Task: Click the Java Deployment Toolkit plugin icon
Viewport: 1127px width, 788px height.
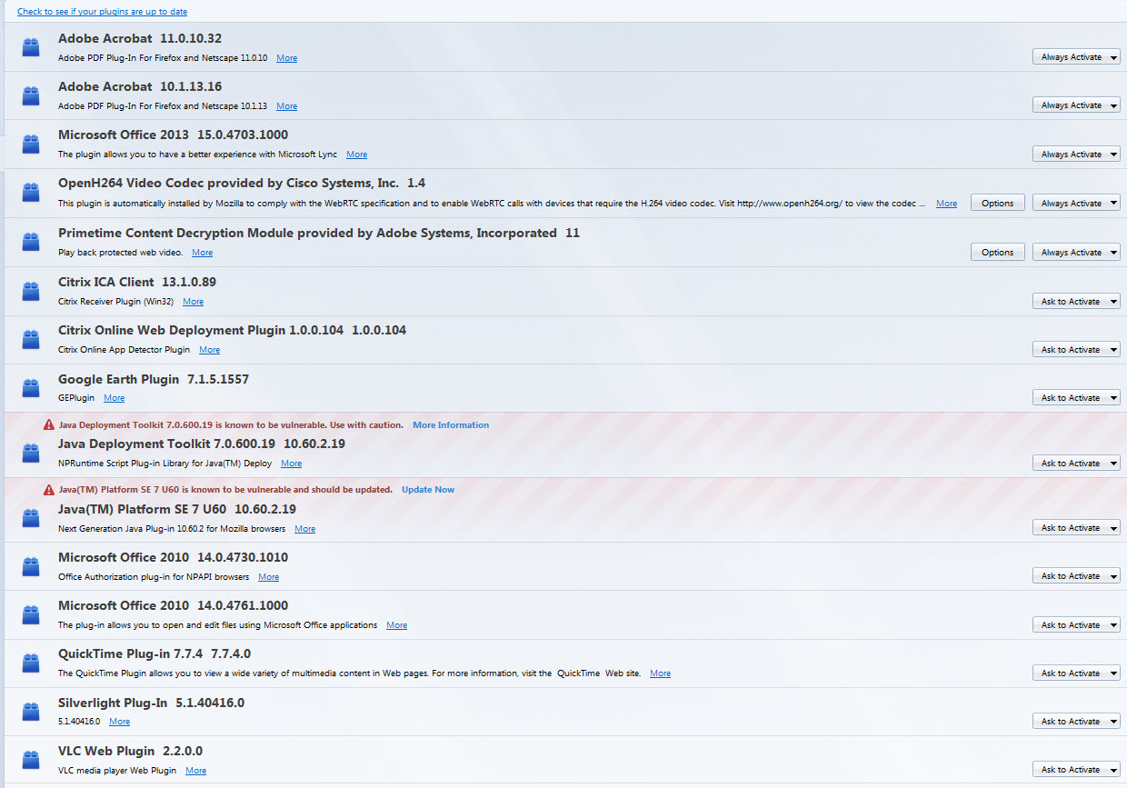Action: click(x=31, y=453)
